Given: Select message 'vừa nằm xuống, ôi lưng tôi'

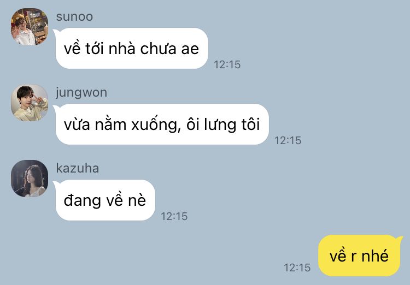Looking at the screenshot, I should click(x=162, y=124).
